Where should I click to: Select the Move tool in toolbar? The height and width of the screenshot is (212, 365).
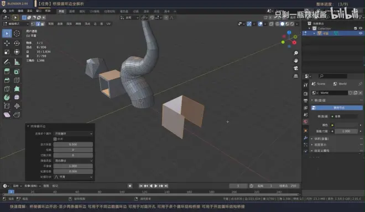point(7,43)
